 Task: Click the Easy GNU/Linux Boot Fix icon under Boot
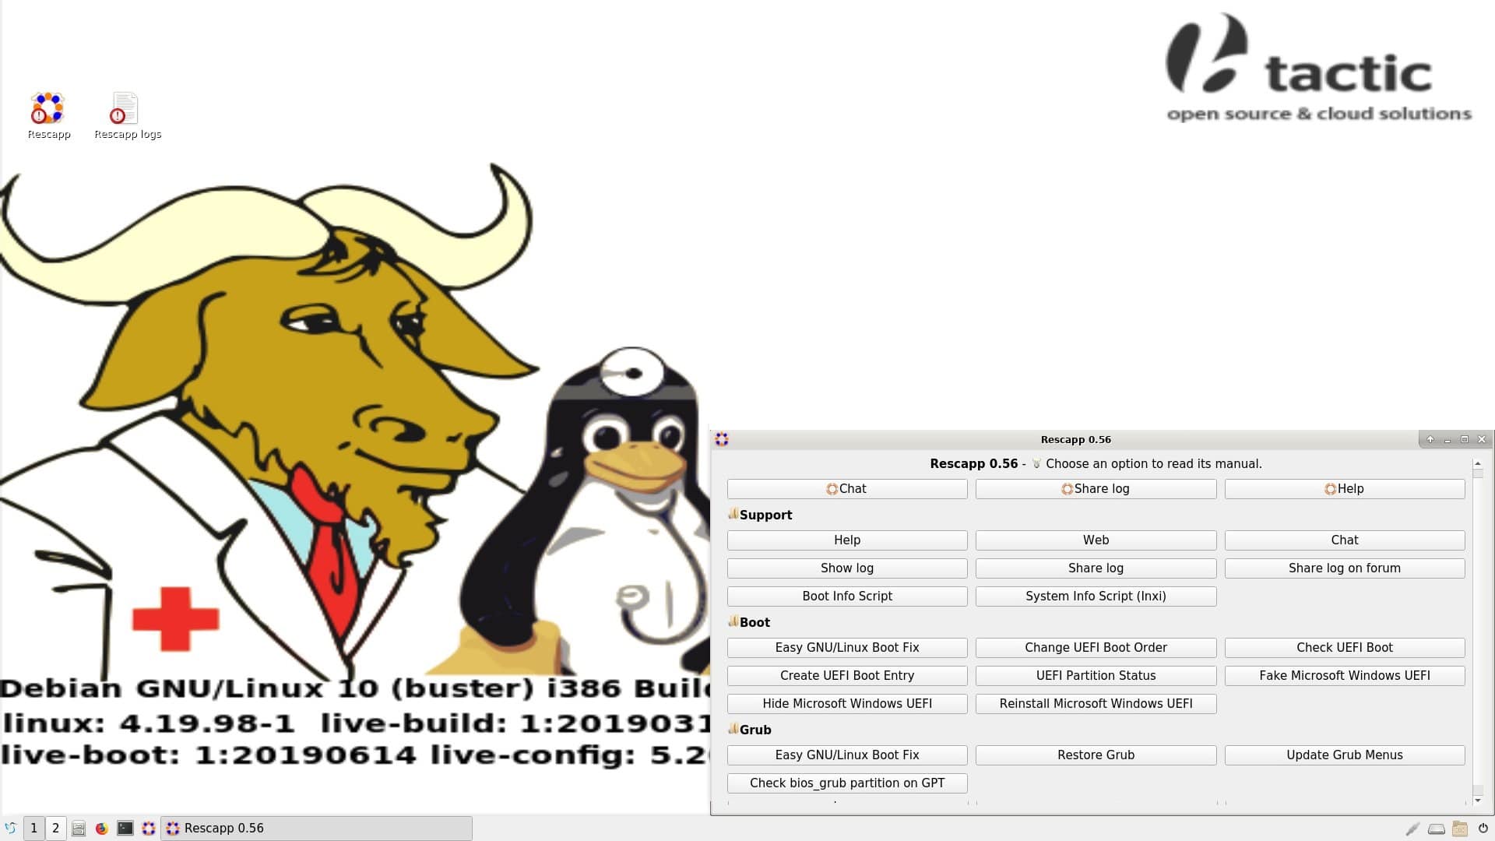846,647
